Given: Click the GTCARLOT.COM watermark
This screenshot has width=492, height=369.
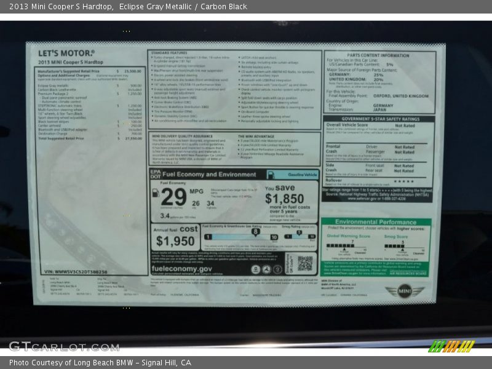Looking at the screenshot, I should 64,346.
